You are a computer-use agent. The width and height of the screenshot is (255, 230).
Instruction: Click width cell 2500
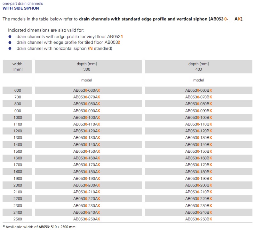pos(17,219)
